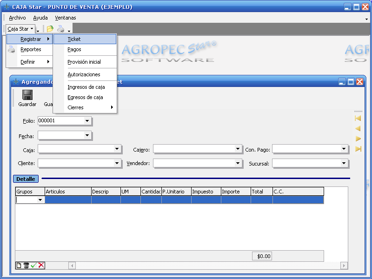Open the Fecha dropdown arrow
Image resolution: width=372 pixels, height=279 pixels.
87,135
